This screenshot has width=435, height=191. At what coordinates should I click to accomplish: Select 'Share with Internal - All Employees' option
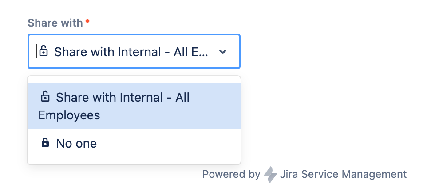click(x=134, y=106)
